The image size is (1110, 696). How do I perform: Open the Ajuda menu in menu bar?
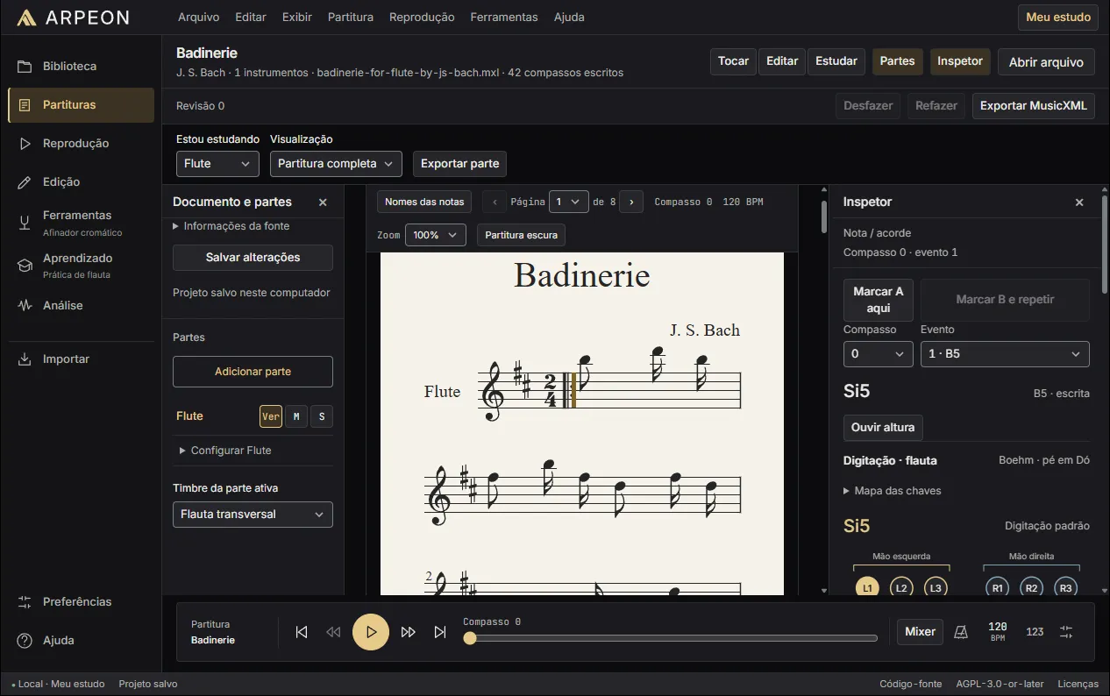(x=569, y=18)
